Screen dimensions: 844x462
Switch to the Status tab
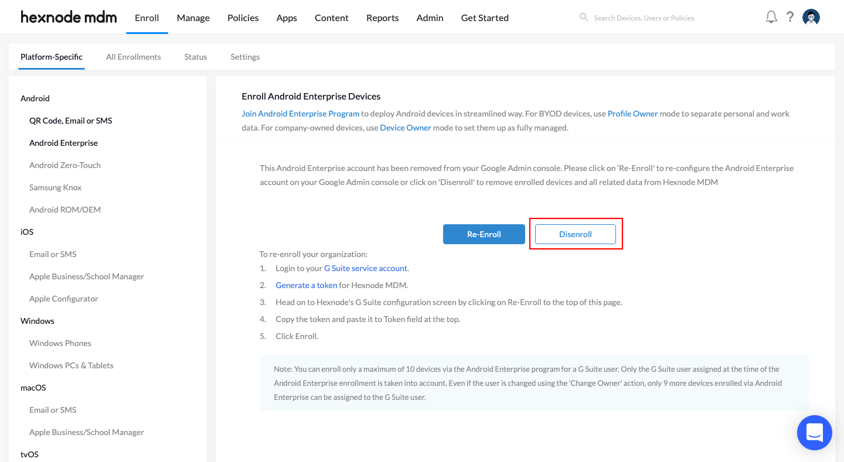click(x=196, y=57)
